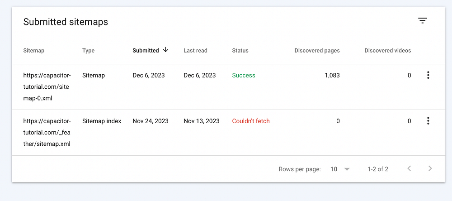Toggle sort direction arrow beside Submitted

(165, 50)
